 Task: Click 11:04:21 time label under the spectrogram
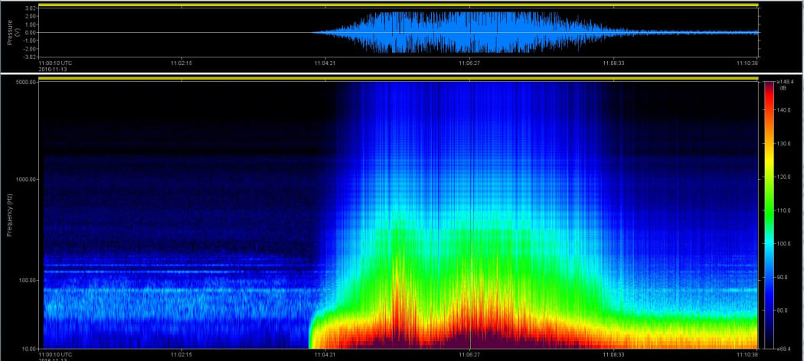pyautogui.click(x=325, y=354)
